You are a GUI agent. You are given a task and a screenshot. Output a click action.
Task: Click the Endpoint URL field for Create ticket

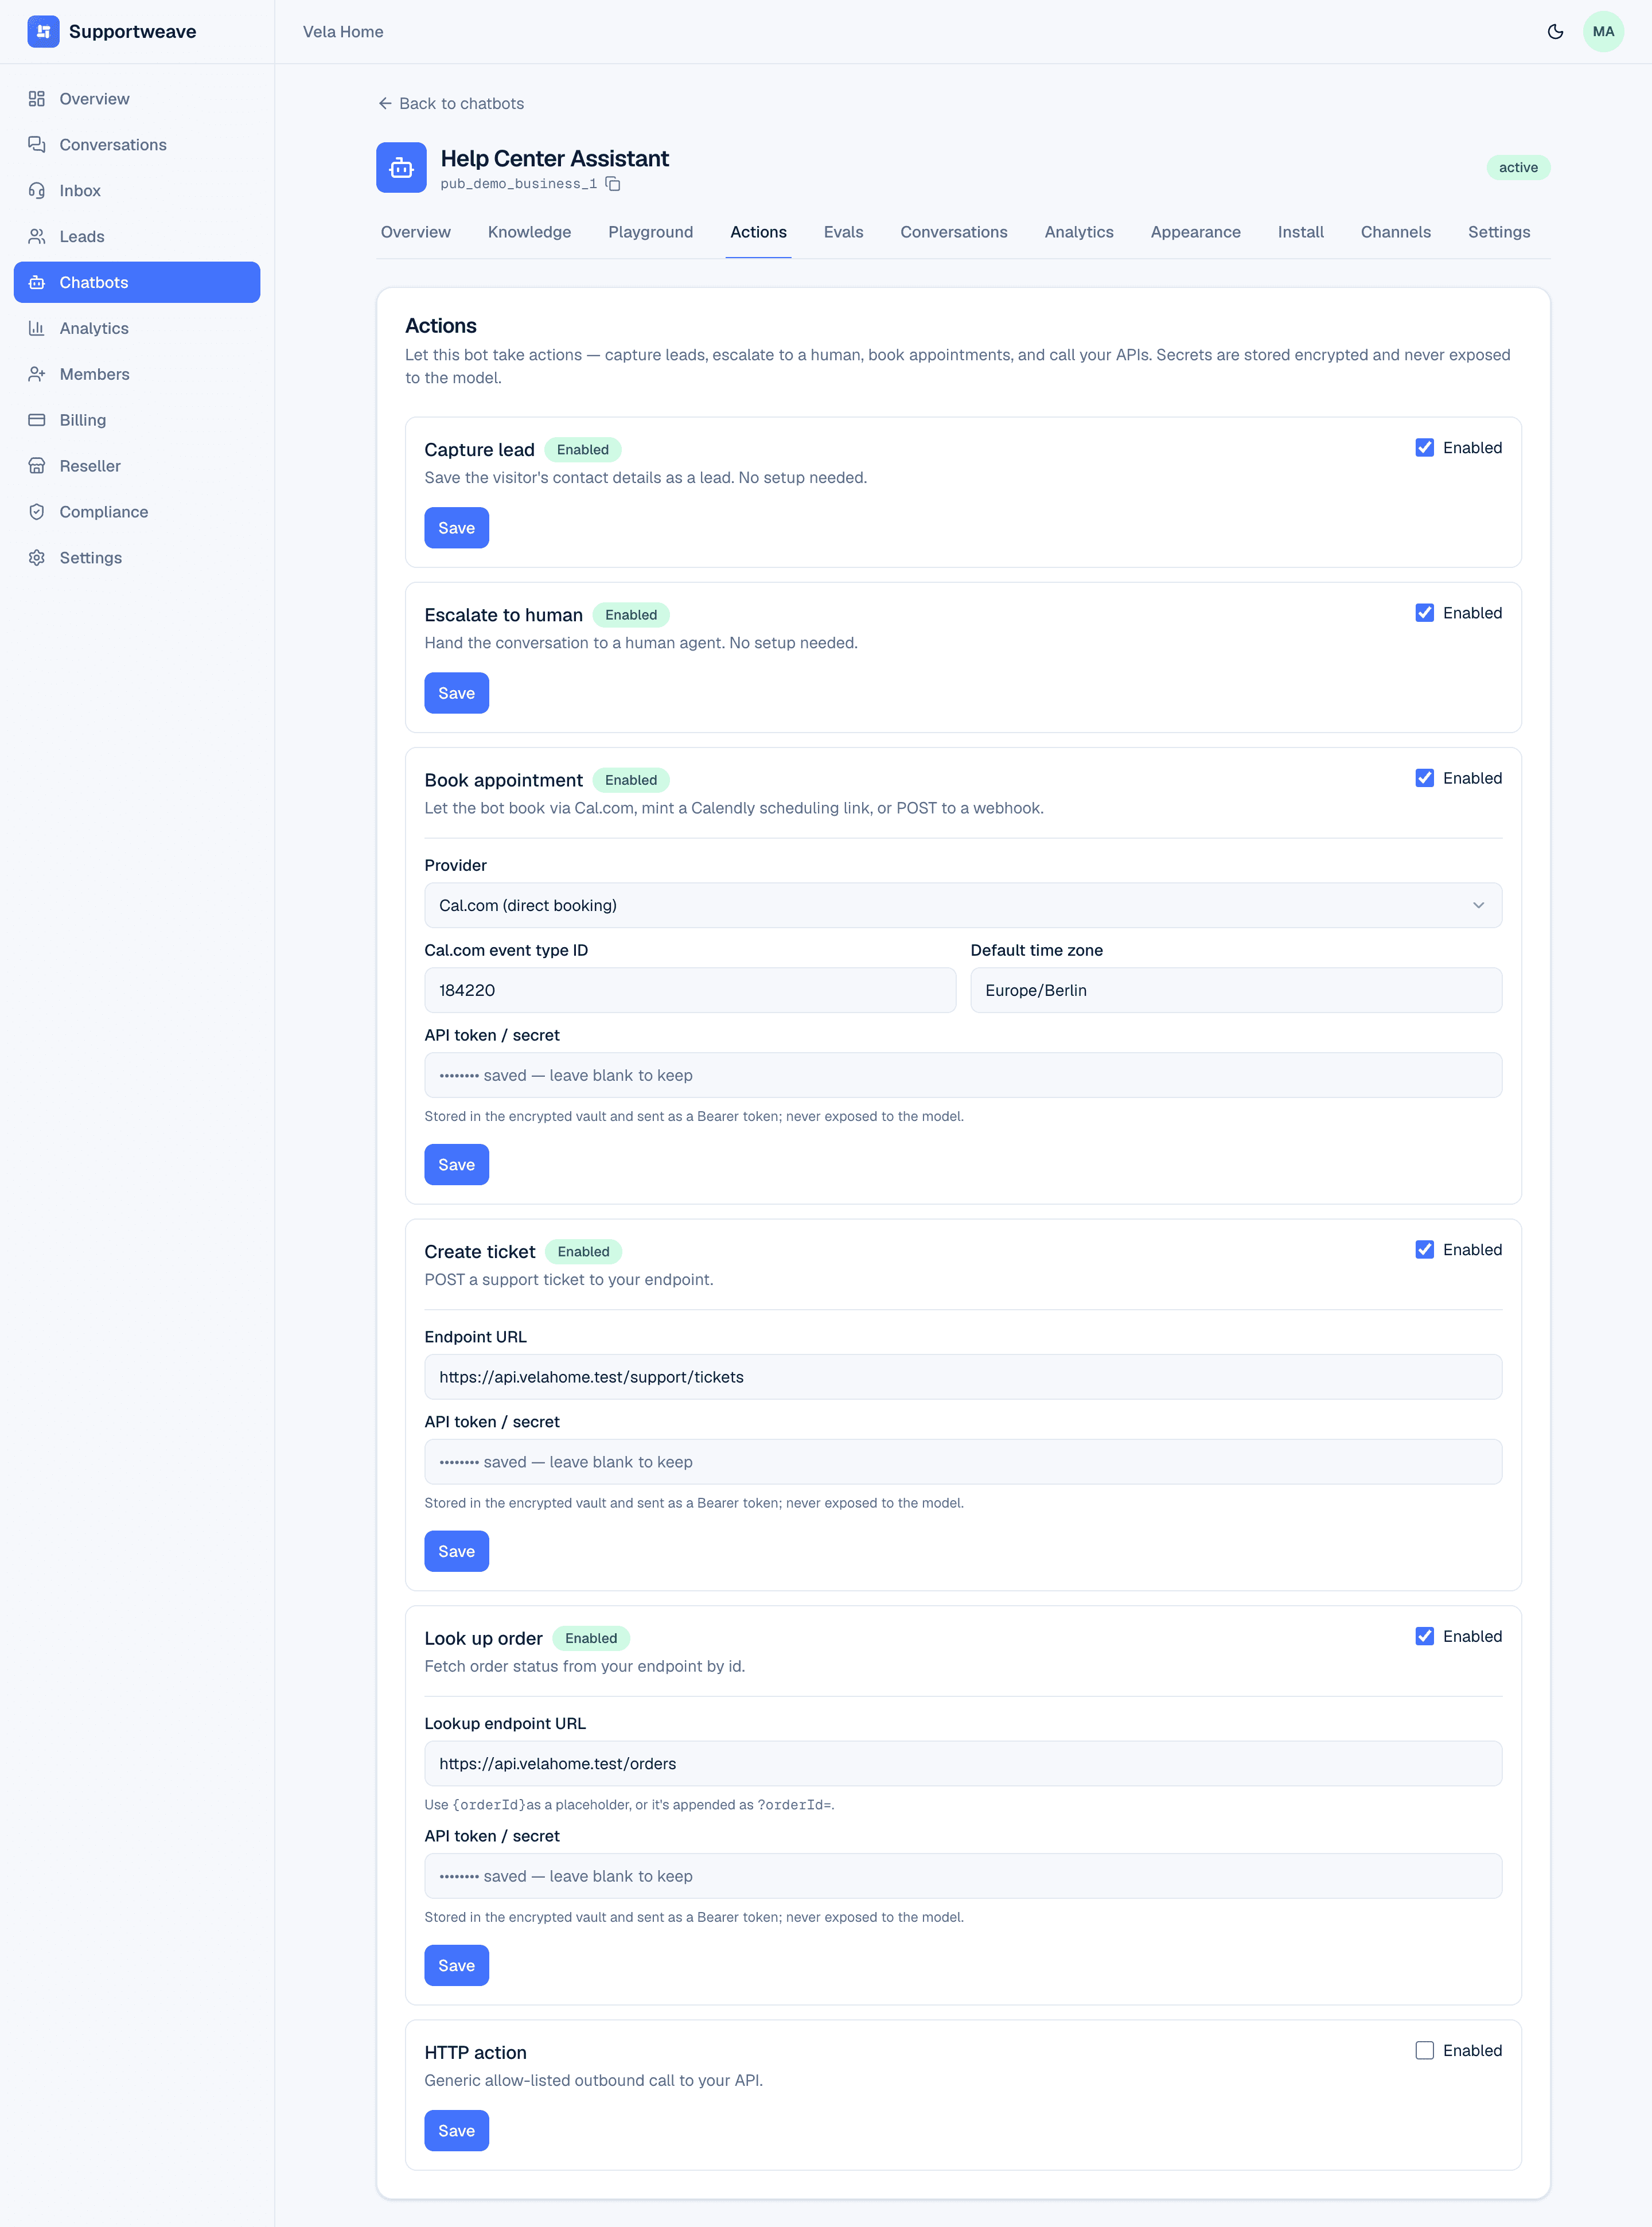pos(963,1377)
